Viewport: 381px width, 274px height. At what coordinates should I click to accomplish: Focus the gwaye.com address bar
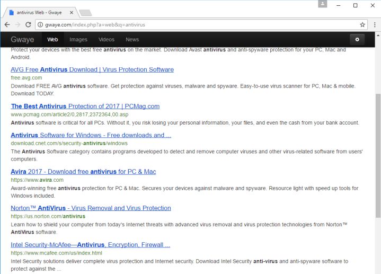[201, 24]
